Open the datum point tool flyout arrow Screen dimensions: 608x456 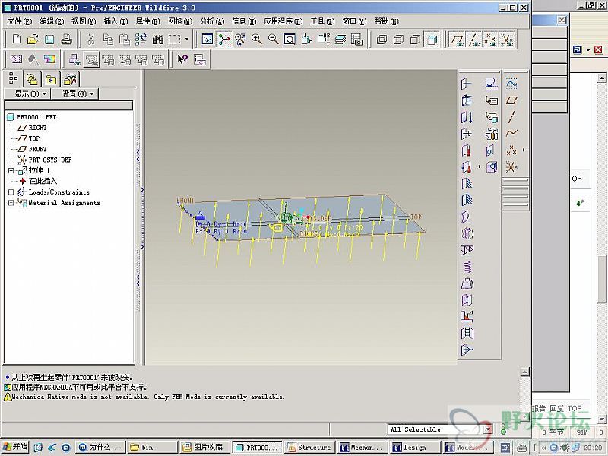(524, 150)
